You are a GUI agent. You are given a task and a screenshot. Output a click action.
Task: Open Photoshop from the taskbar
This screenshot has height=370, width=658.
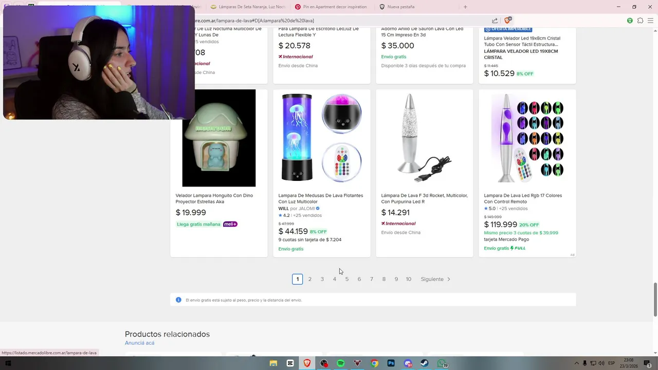tap(391, 363)
